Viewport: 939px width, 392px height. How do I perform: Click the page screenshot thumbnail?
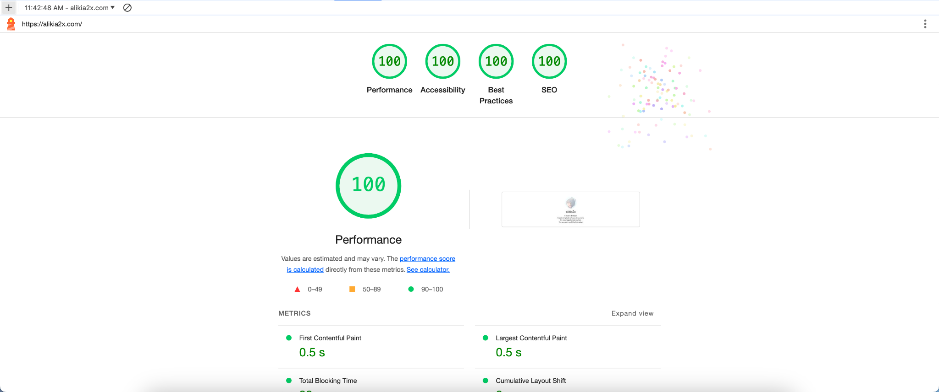[571, 209]
